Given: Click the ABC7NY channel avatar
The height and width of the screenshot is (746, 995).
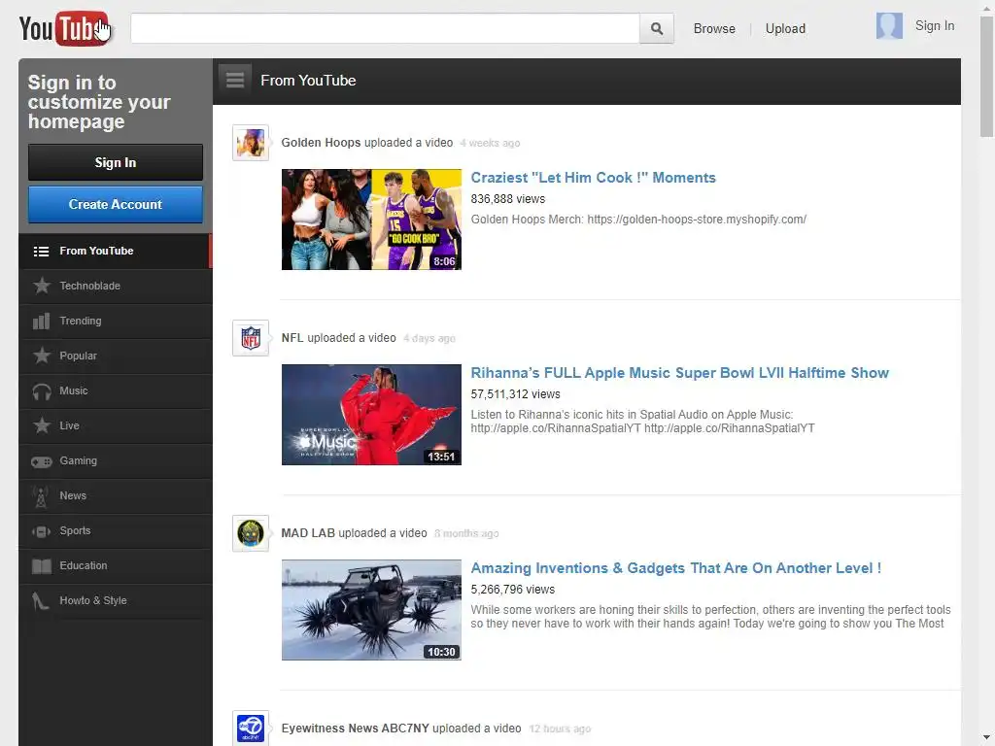Looking at the screenshot, I should [251, 729].
